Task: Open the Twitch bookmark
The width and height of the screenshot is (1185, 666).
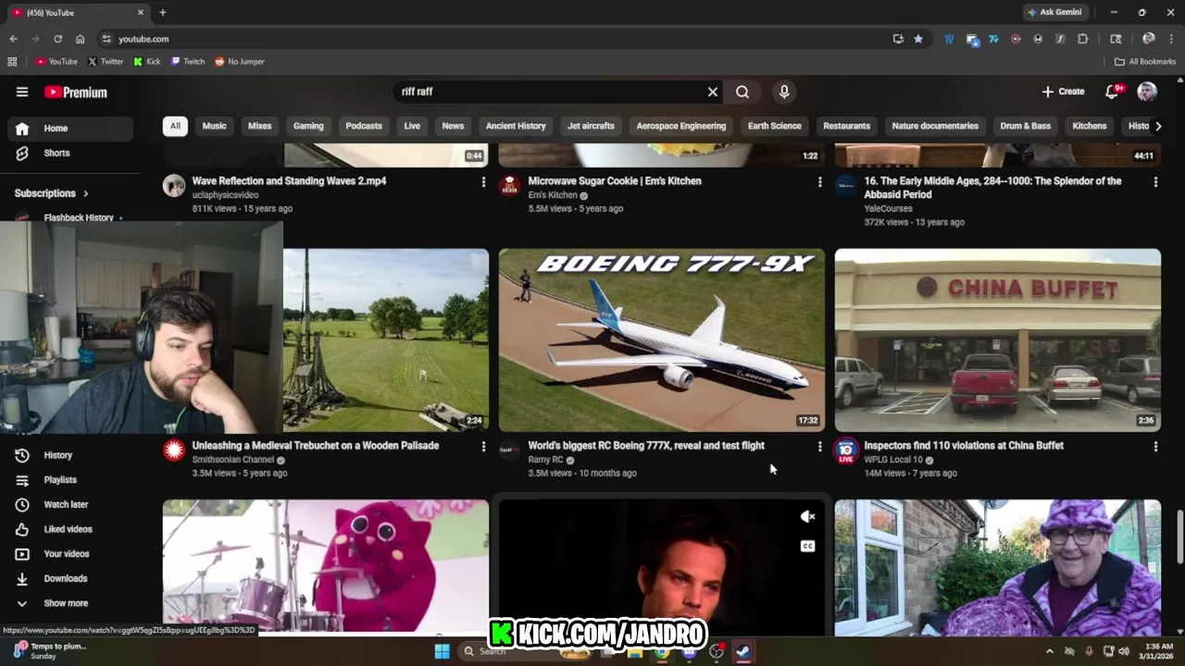Action: click(188, 62)
